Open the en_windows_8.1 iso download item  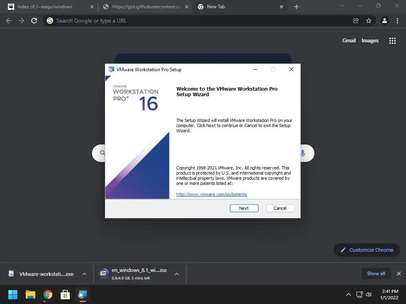(133, 274)
